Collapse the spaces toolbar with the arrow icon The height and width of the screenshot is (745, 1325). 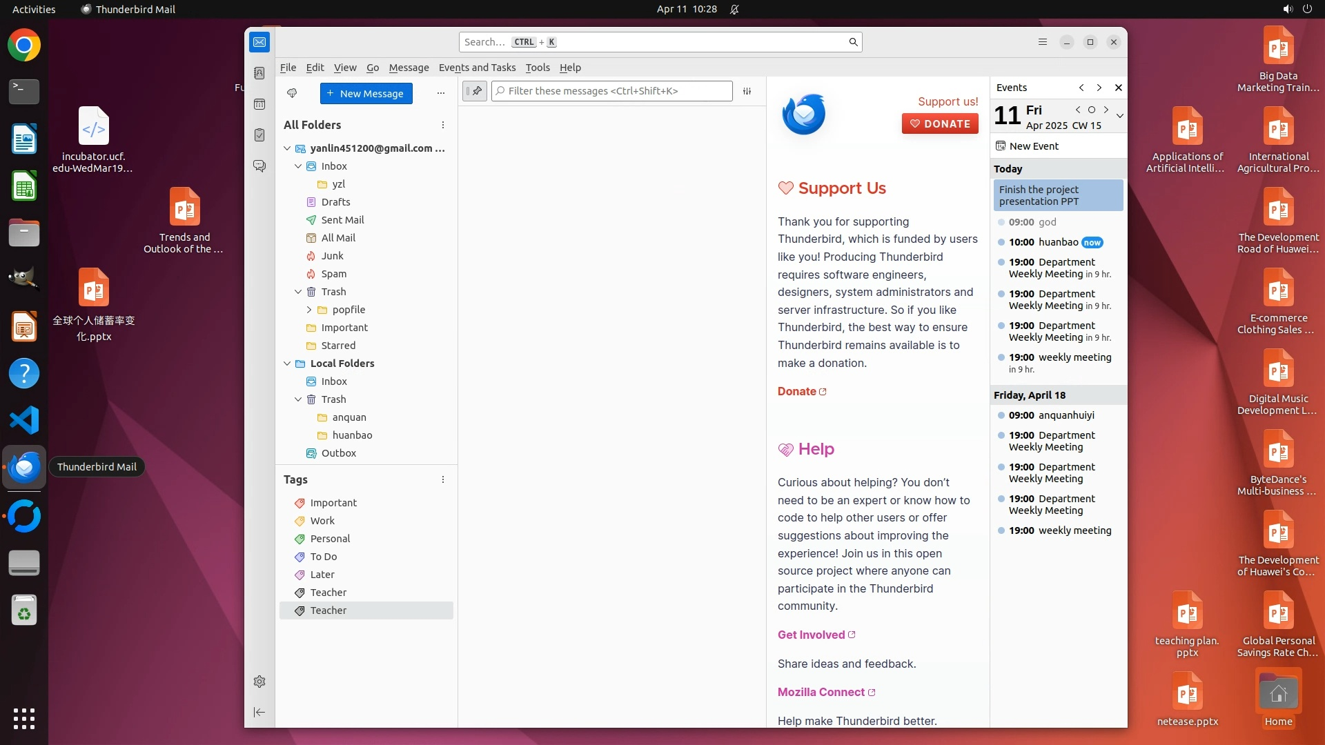click(259, 712)
